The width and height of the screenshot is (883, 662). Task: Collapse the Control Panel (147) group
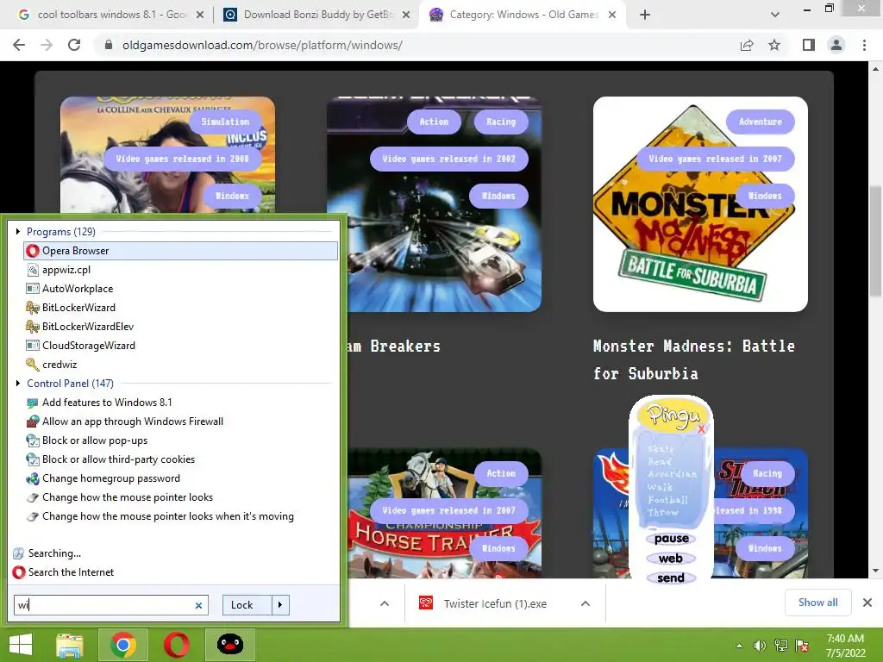click(18, 384)
